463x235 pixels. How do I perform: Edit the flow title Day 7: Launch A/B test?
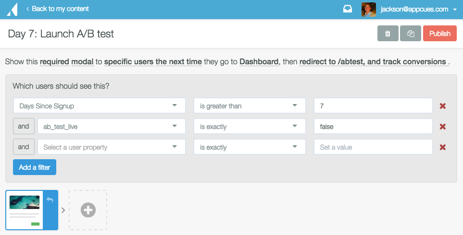[61, 34]
